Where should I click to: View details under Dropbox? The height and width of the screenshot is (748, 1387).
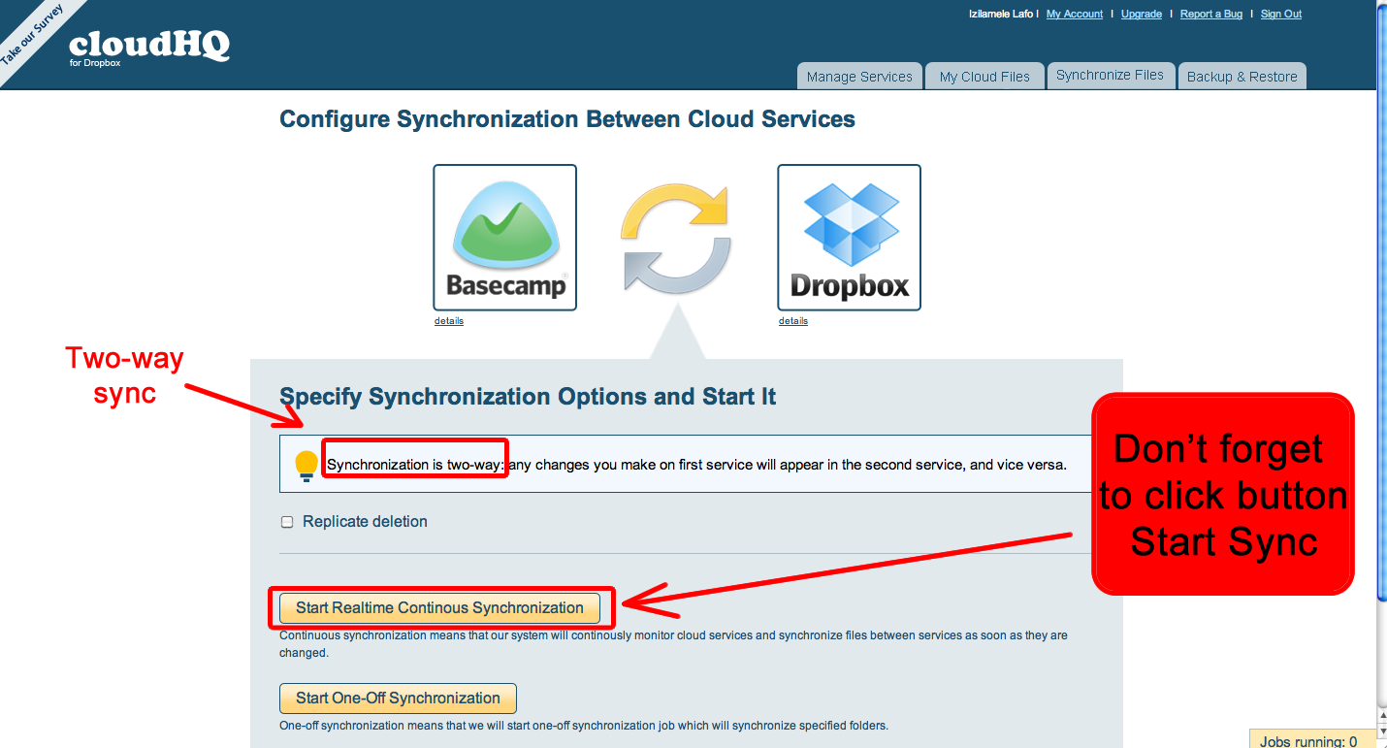pyautogui.click(x=793, y=321)
